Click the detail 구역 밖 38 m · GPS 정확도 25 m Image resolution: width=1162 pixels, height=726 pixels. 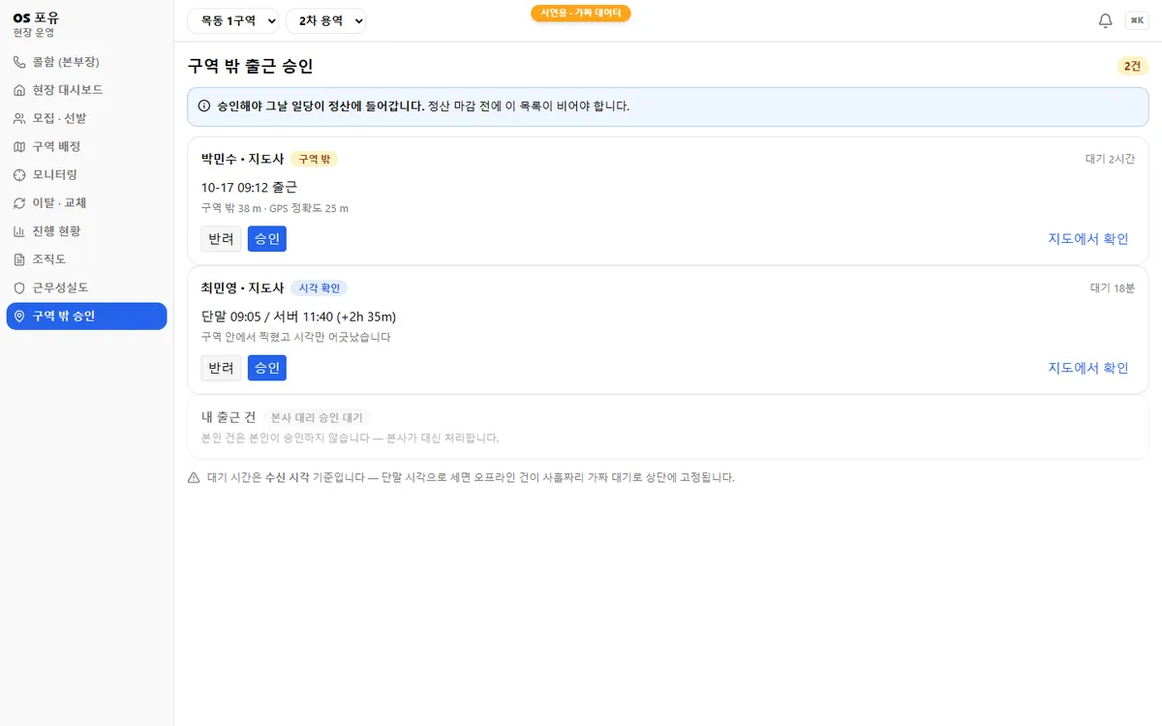click(275, 208)
